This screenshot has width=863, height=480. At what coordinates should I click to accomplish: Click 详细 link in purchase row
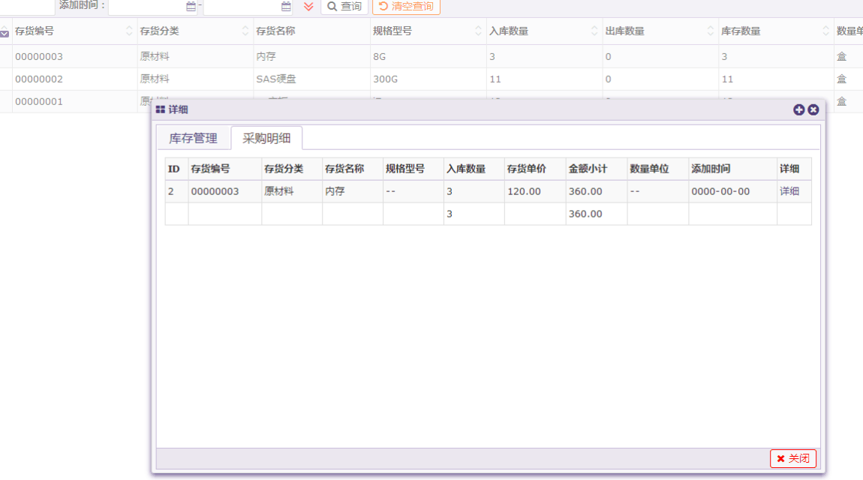[x=789, y=191]
